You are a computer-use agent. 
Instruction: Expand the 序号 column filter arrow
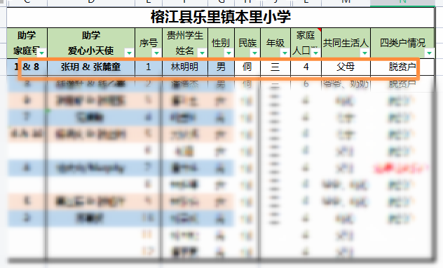[156, 53]
